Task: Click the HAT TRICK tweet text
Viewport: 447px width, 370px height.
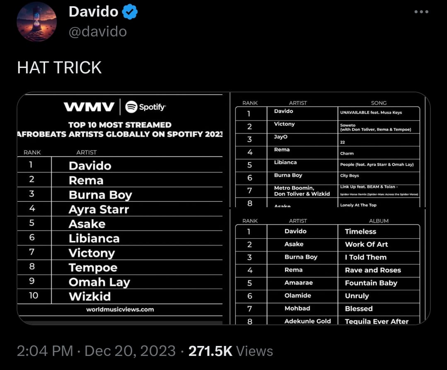Action: [x=59, y=67]
